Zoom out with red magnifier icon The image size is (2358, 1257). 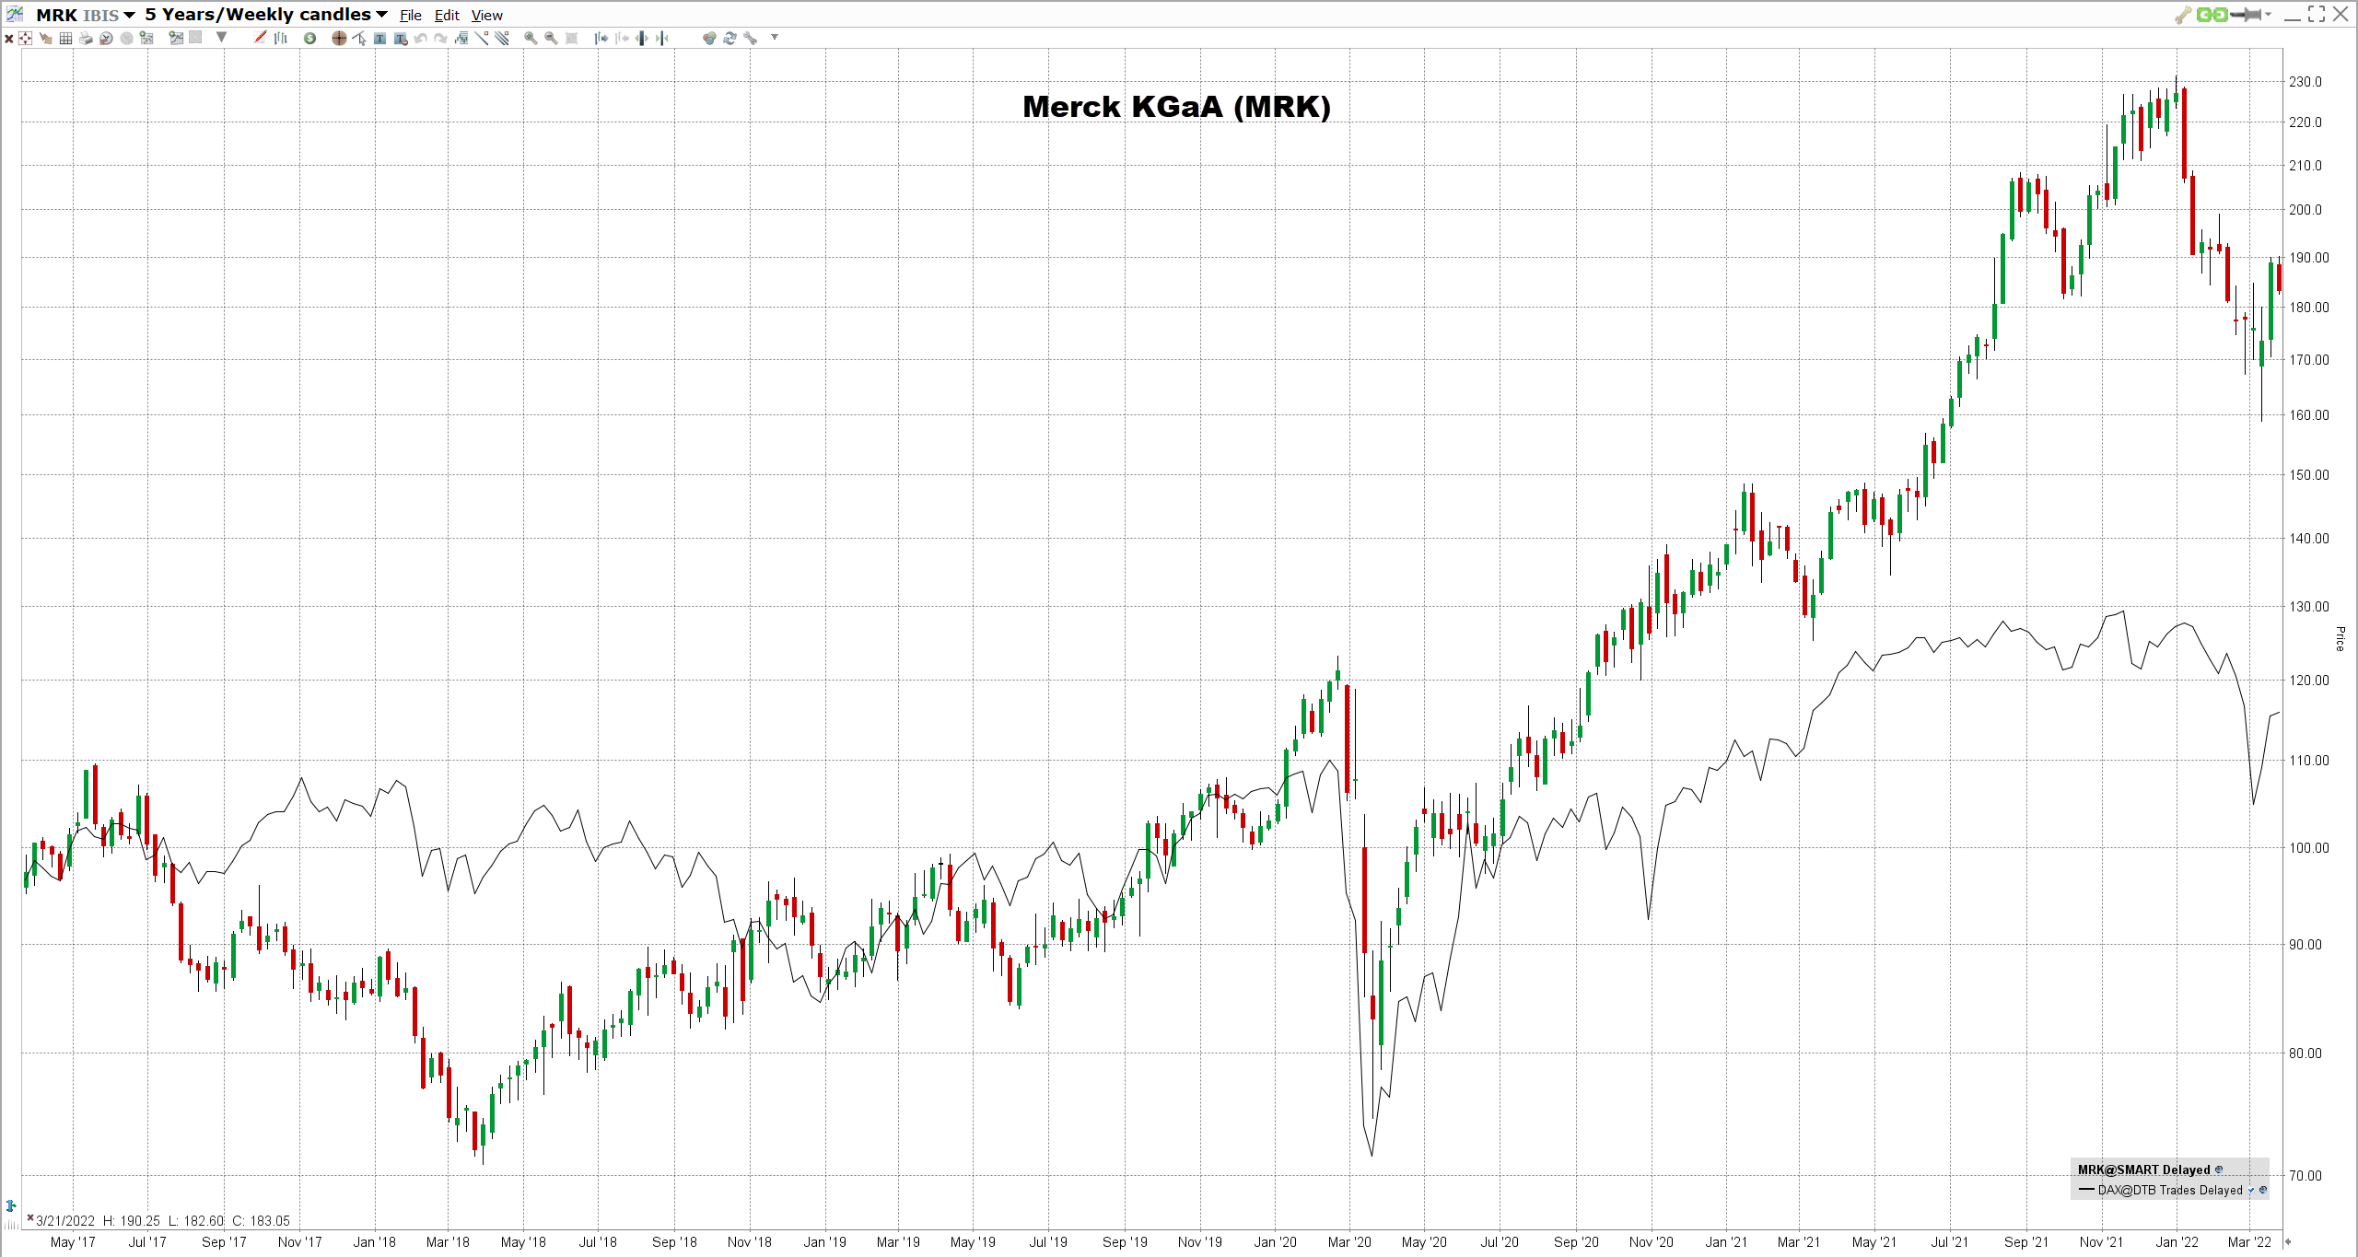pyautogui.click(x=551, y=39)
